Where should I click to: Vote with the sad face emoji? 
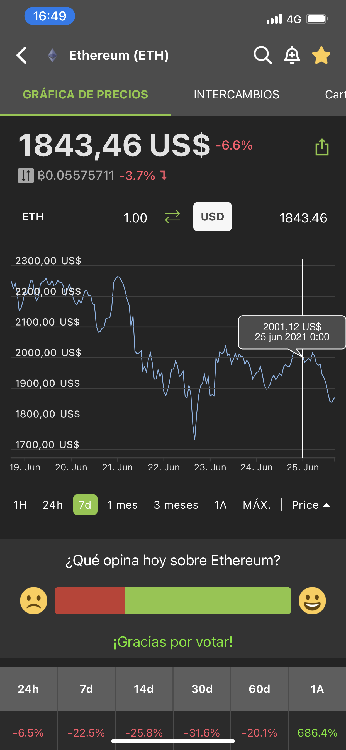pos(34,600)
